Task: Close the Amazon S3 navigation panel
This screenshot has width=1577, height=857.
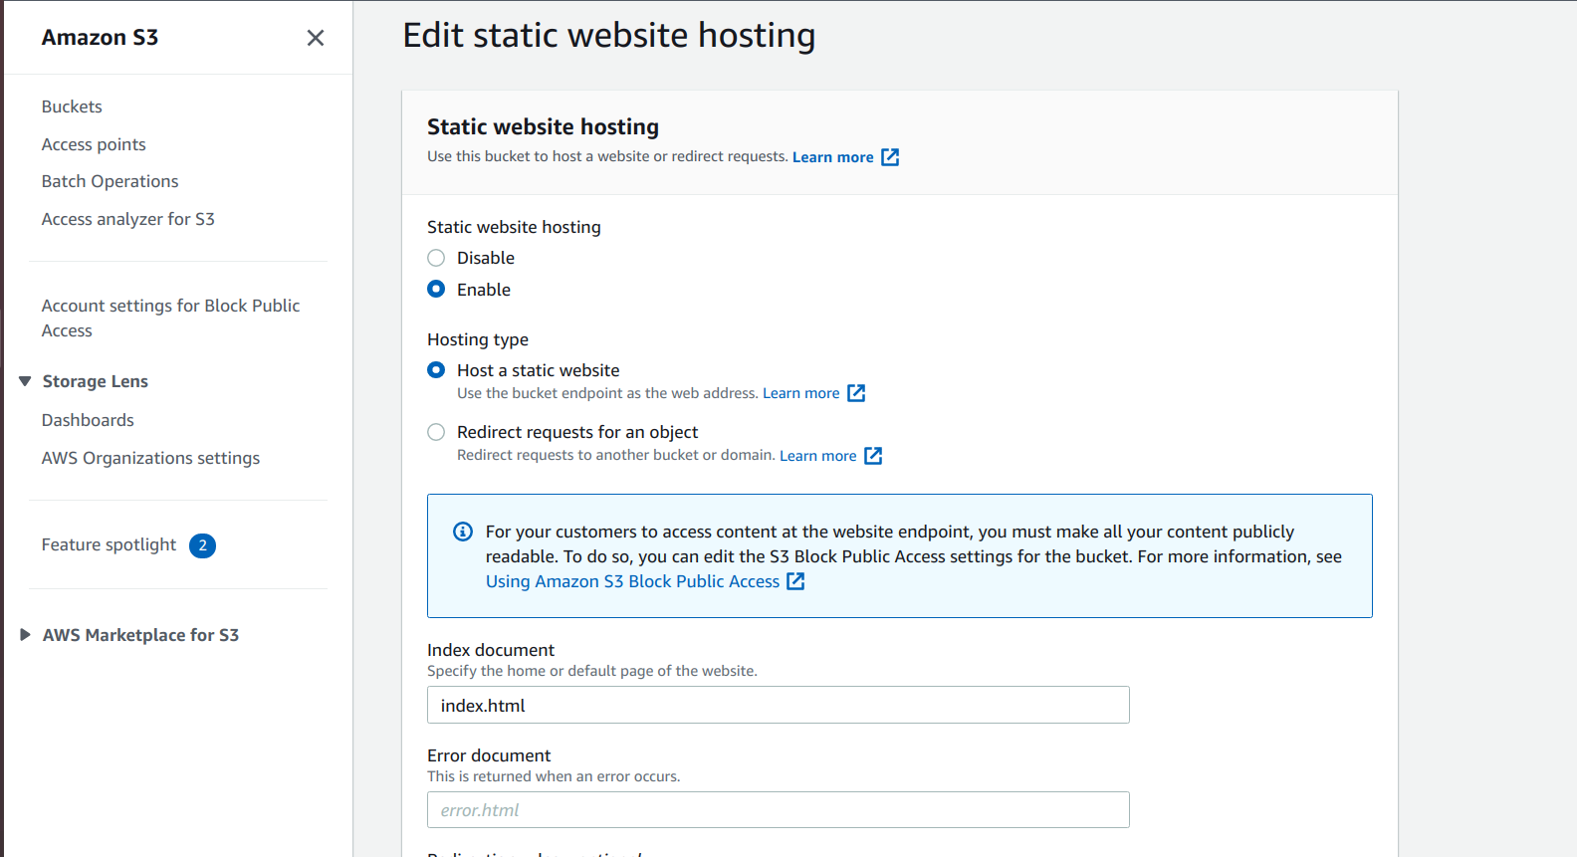Action: click(x=316, y=38)
